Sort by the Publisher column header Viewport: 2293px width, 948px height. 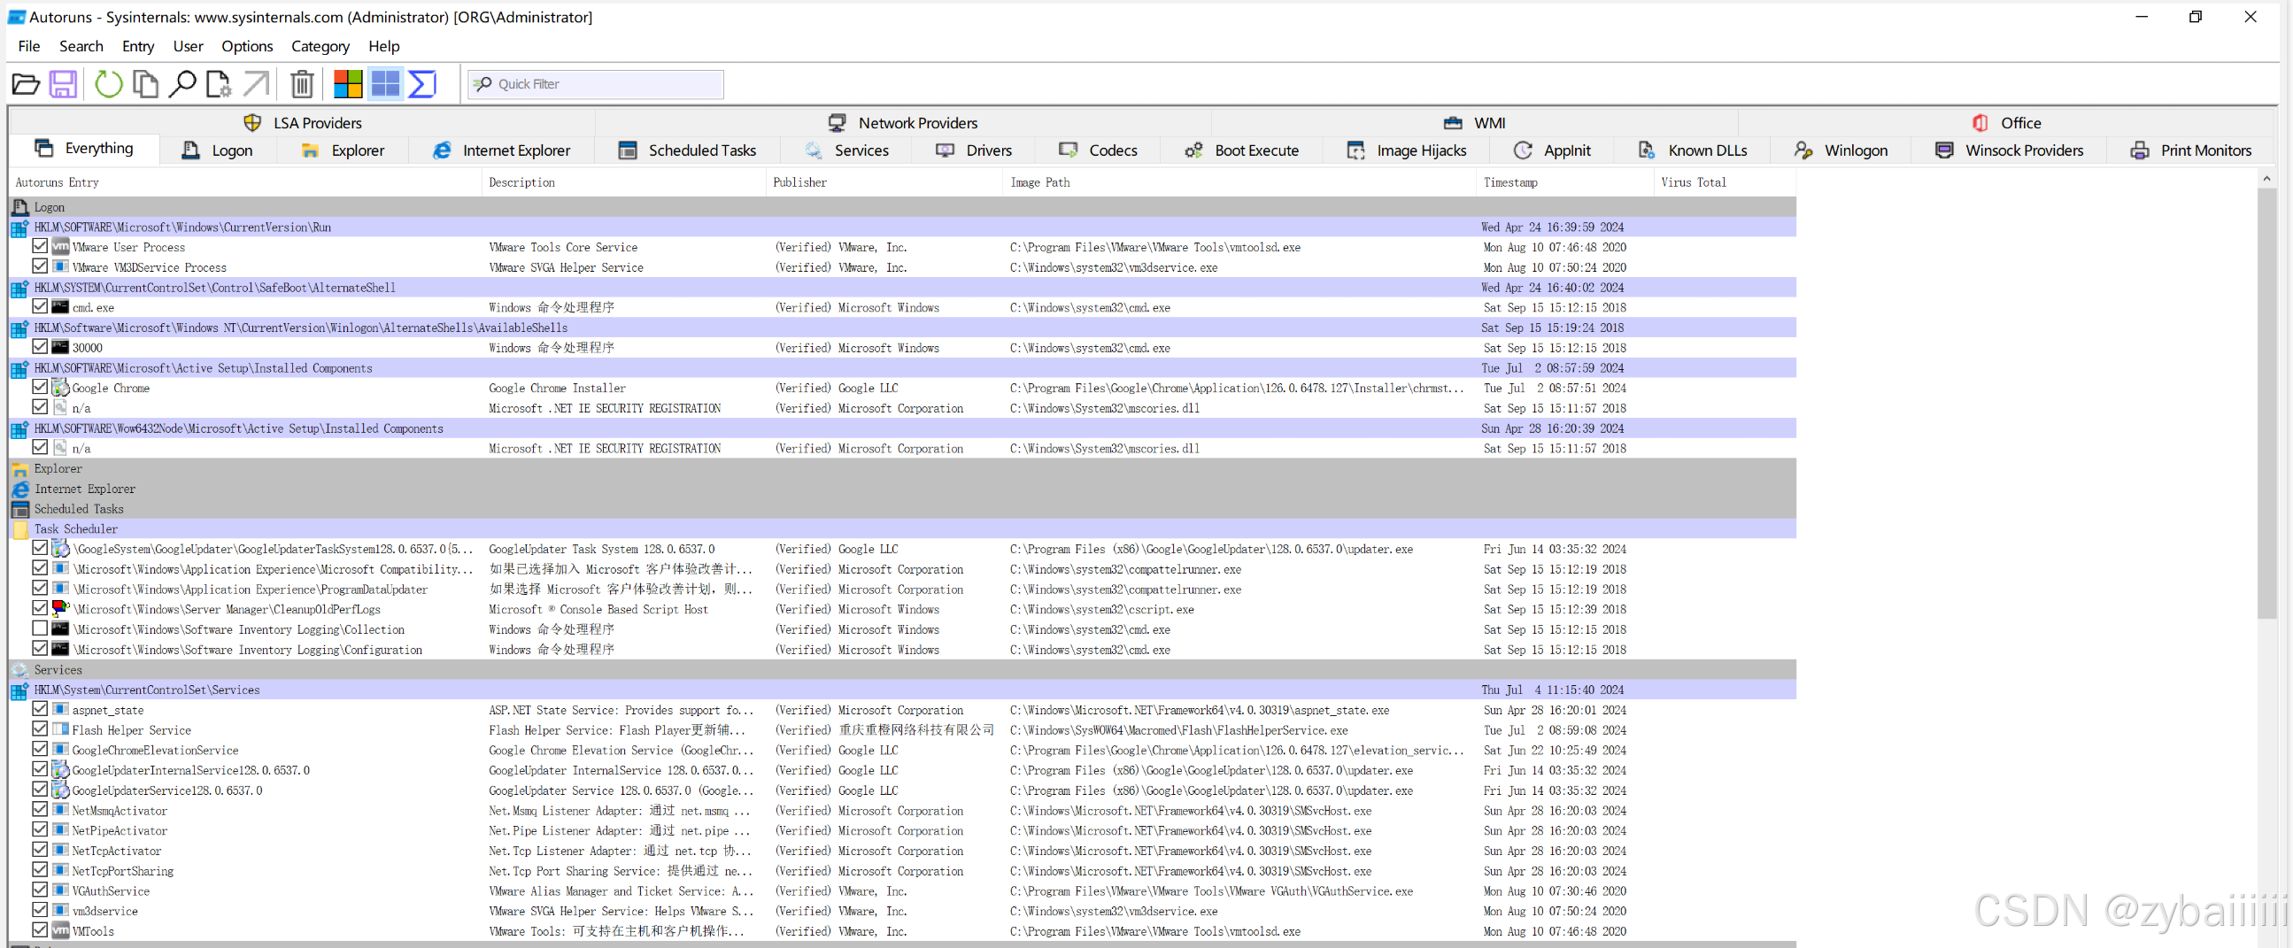point(884,182)
